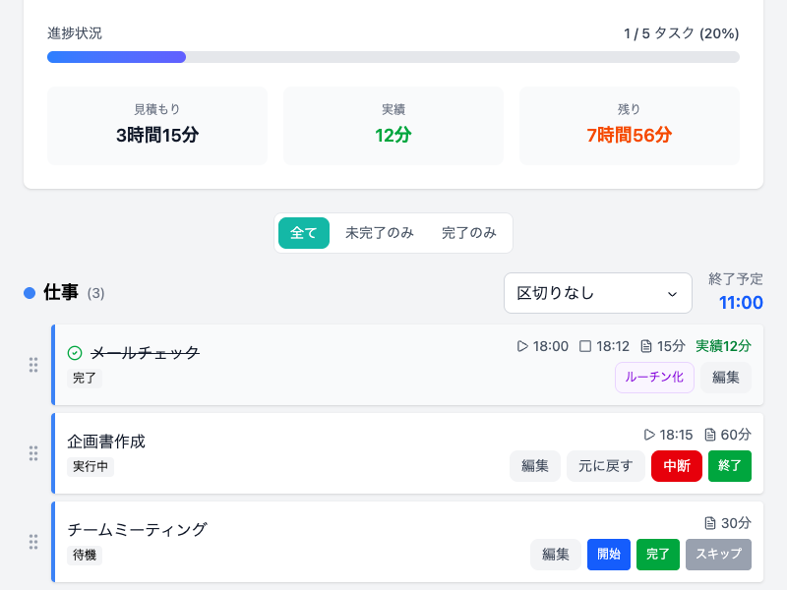Screen dimensions: 787x590
Task: Click the ルーチン化 button
Action: (x=654, y=377)
